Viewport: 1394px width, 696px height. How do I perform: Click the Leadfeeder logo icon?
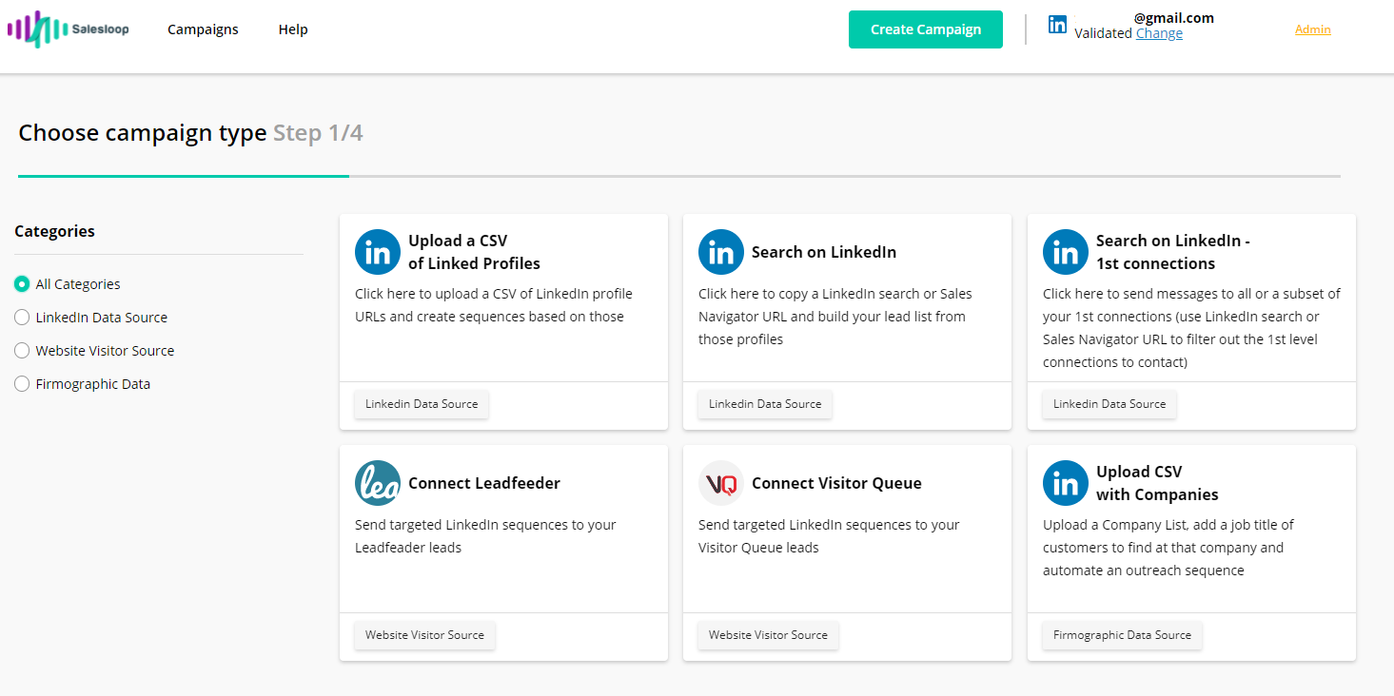click(378, 483)
